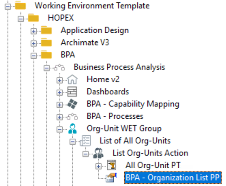
Task: Select the BPA tree label
Action: [x=68, y=55]
